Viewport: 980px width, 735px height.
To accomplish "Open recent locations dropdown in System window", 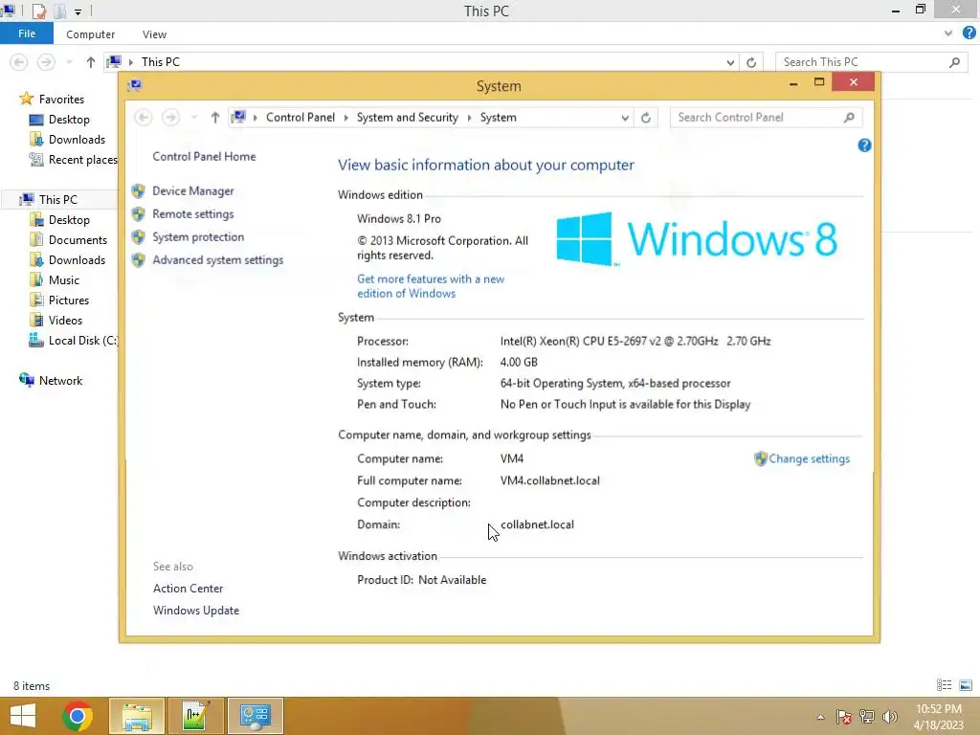I will coord(193,118).
